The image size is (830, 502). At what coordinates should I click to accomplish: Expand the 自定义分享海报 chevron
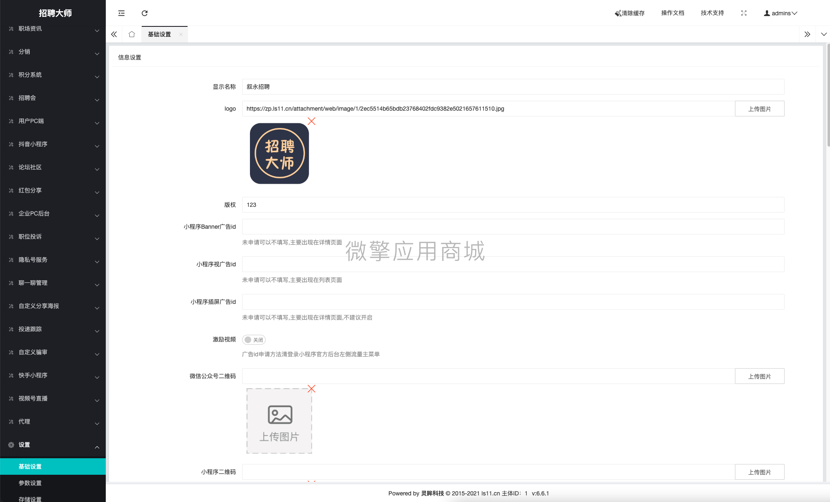click(x=97, y=308)
